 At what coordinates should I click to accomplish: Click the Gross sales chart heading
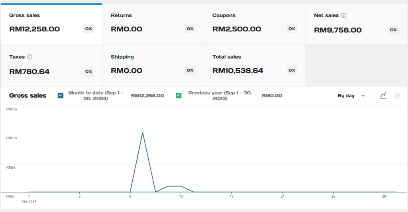click(27, 96)
